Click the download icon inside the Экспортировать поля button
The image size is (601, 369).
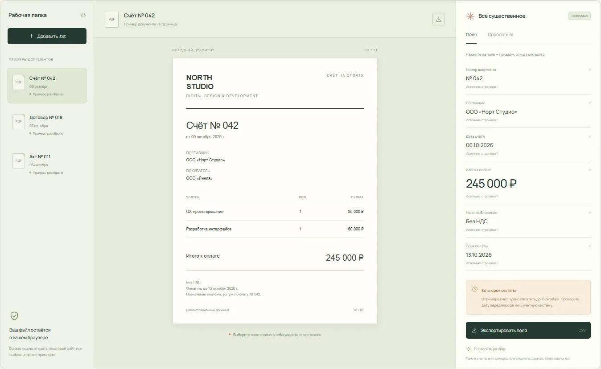click(474, 331)
